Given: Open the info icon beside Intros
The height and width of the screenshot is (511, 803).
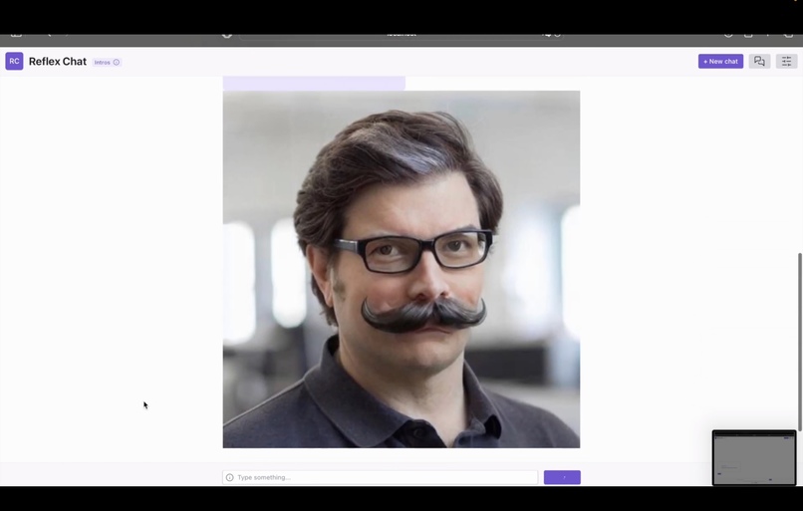Looking at the screenshot, I should 117,62.
